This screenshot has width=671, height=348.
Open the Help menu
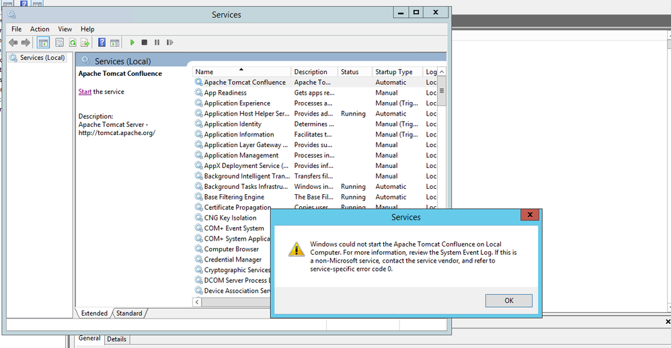click(87, 29)
